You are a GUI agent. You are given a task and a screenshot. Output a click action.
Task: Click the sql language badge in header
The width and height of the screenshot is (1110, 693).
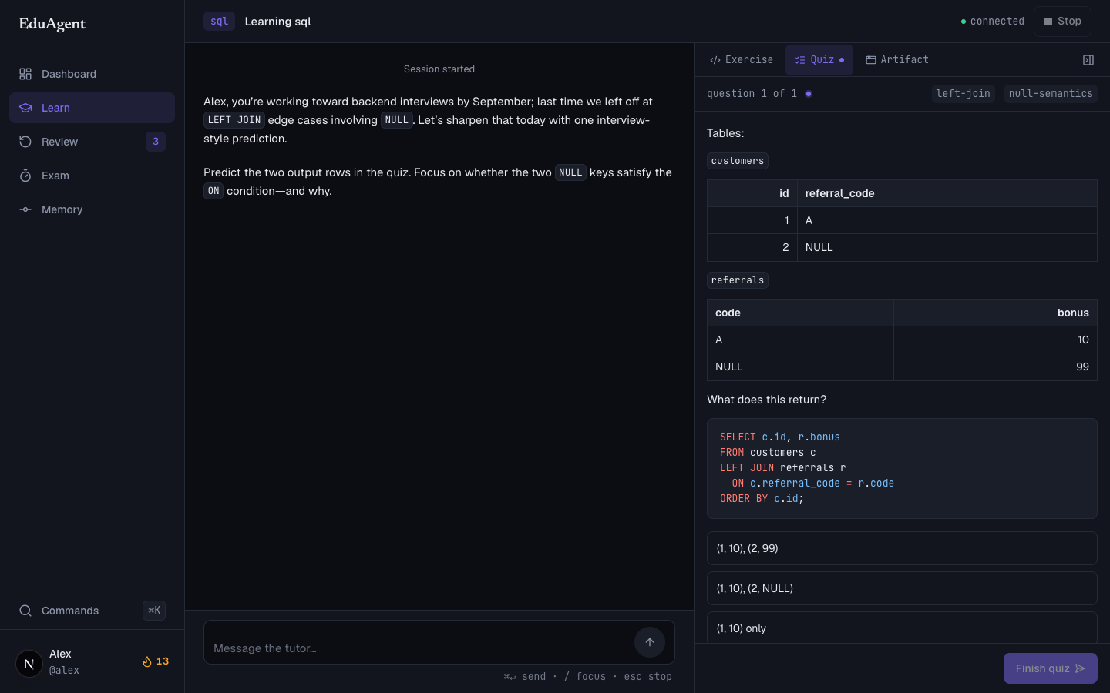[219, 22]
